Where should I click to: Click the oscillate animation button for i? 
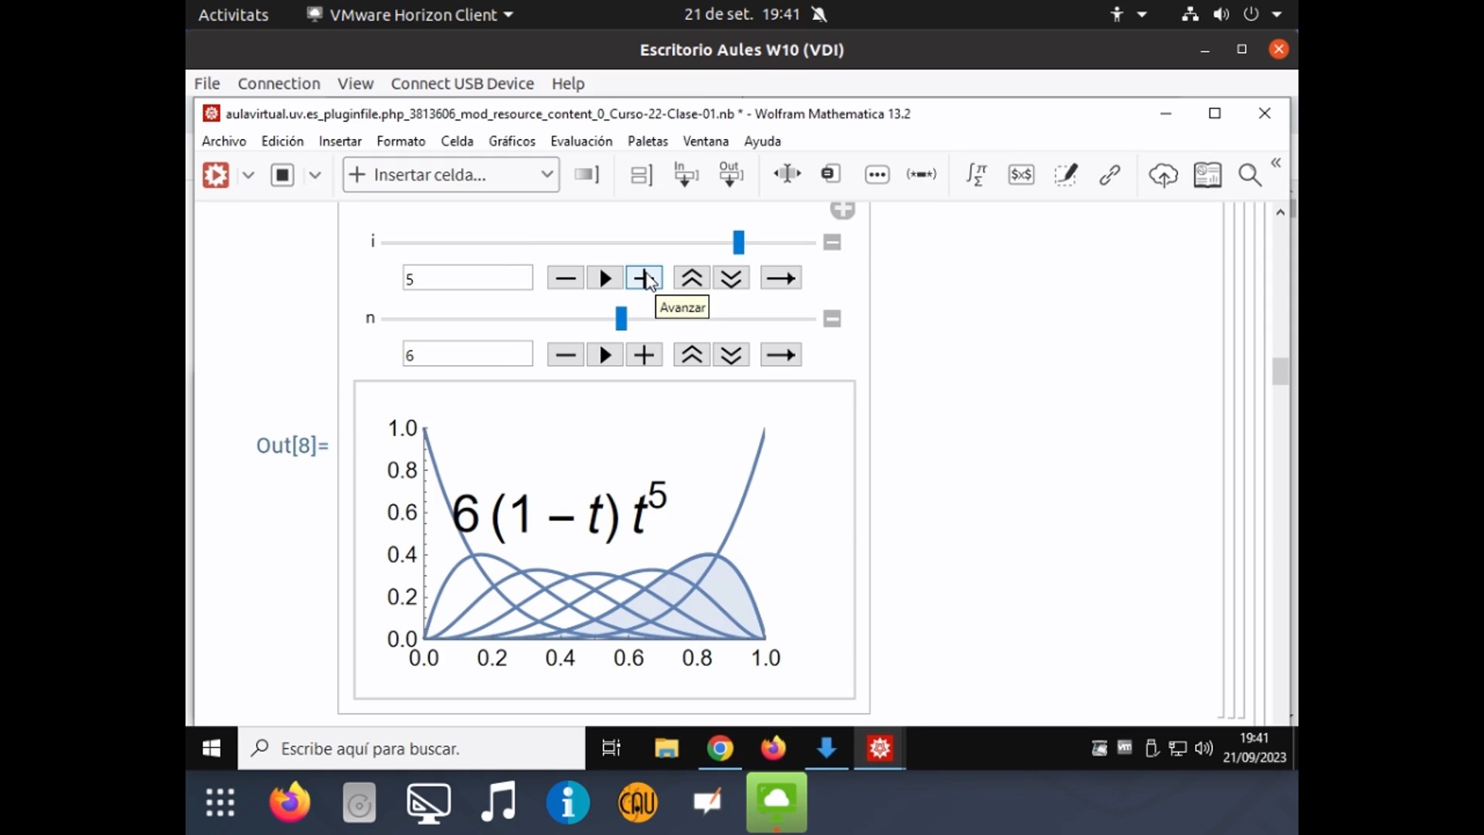coord(781,278)
